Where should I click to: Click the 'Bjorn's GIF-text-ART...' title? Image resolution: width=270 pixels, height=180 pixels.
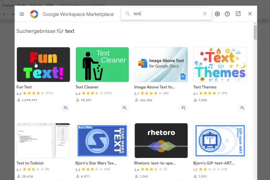(x=214, y=163)
